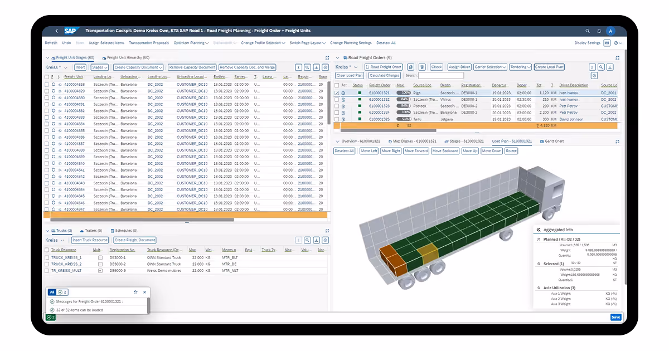669x351 pixels.
Task: Open settings gear in Trucks panel
Action: [x=326, y=240]
